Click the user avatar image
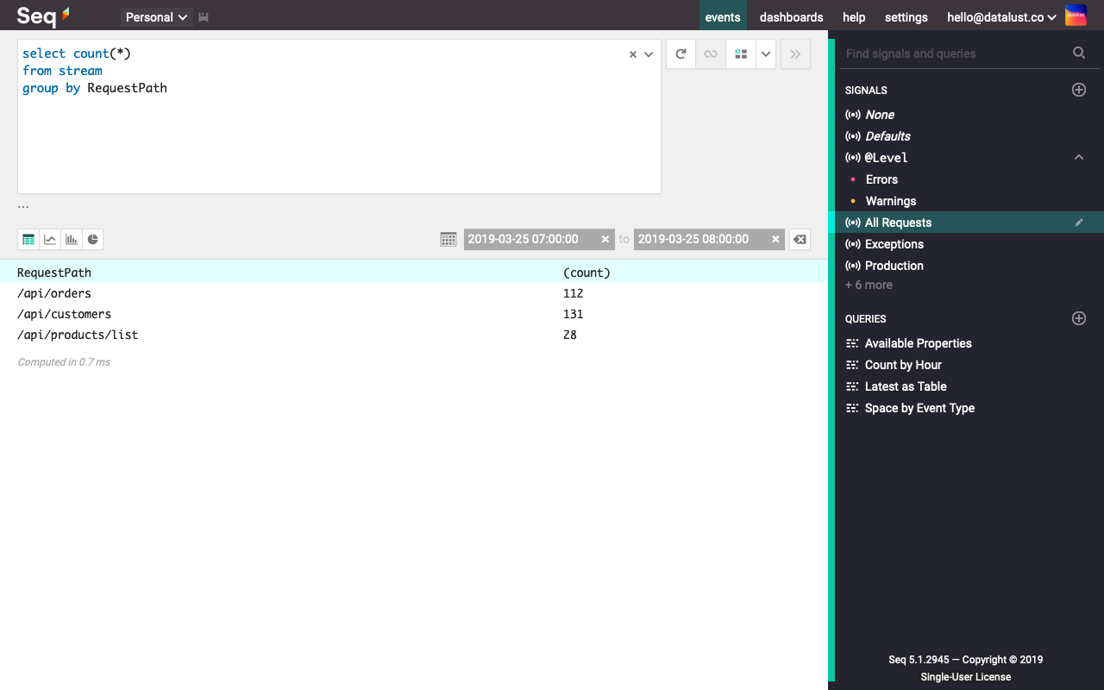1104x690 pixels. click(x=1076, y=16)
